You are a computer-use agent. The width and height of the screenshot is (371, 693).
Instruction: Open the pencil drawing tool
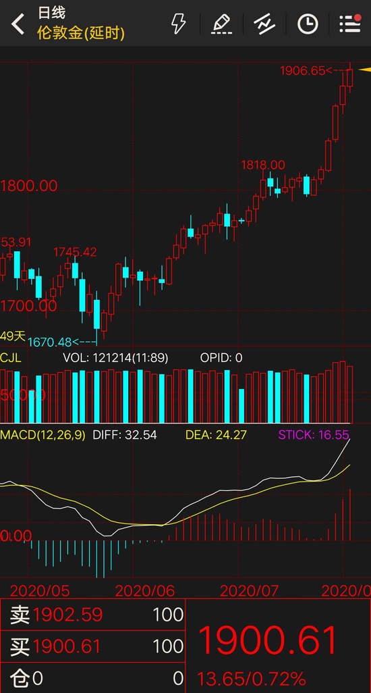[x=221, y=24]
